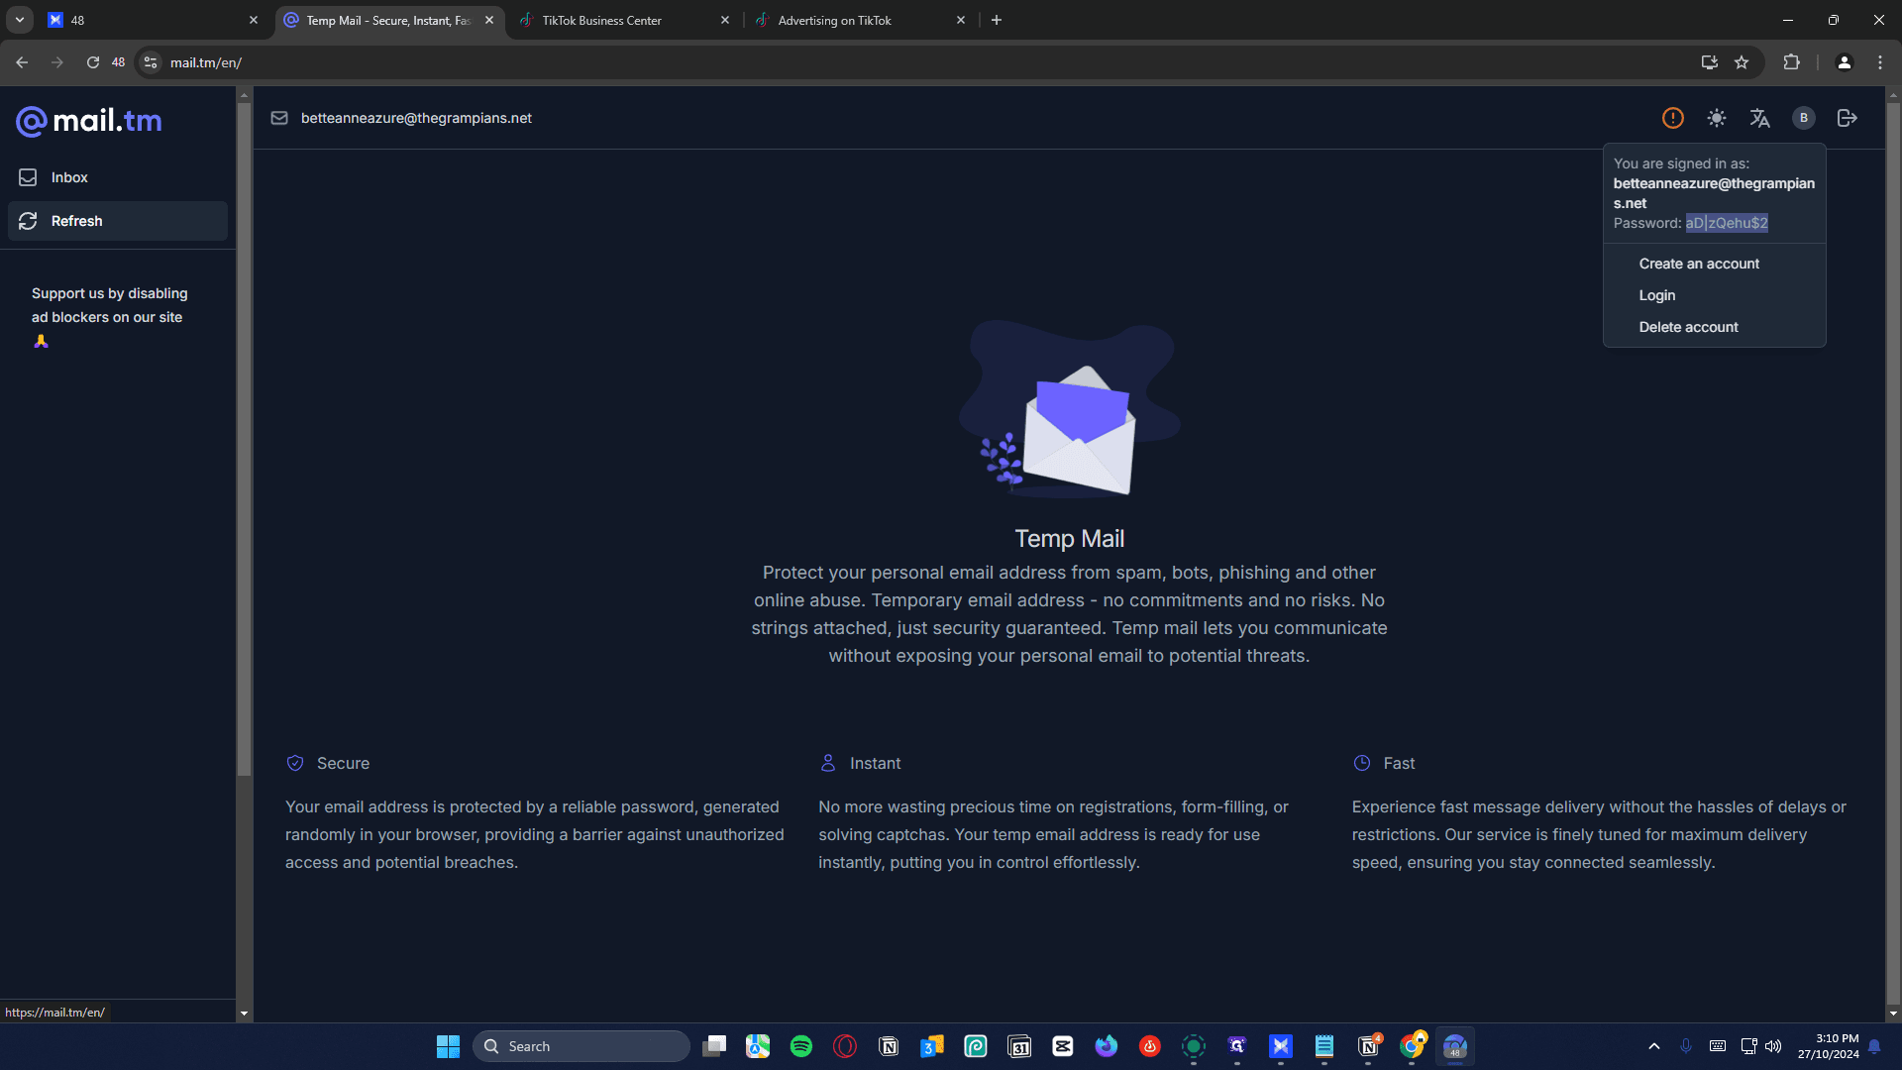Click the microphone icon in system tray
This screenshot has height=1070, width=1902.
pos(1686,1046)
